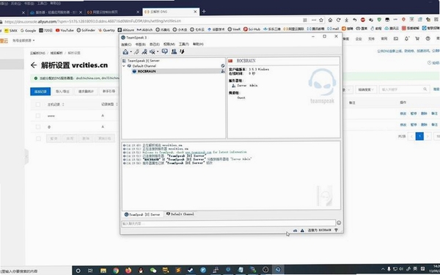This screenshot has width=440, height=275.
Task: Open the TeamSpeak bookmarks menu
Action: click(140, 44)
